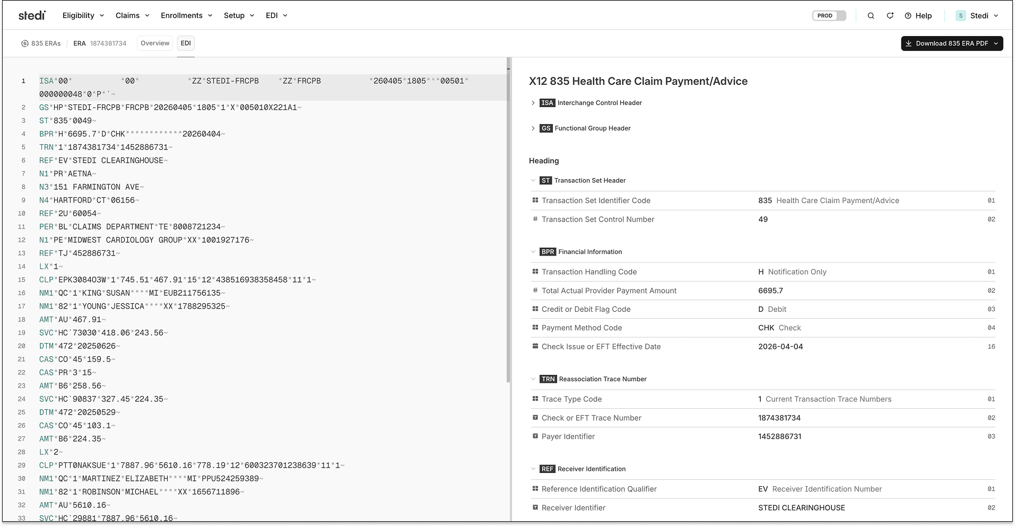The image size is (1015, 526).
Task: Click the Stedi logo
Action: click(32, 15)
